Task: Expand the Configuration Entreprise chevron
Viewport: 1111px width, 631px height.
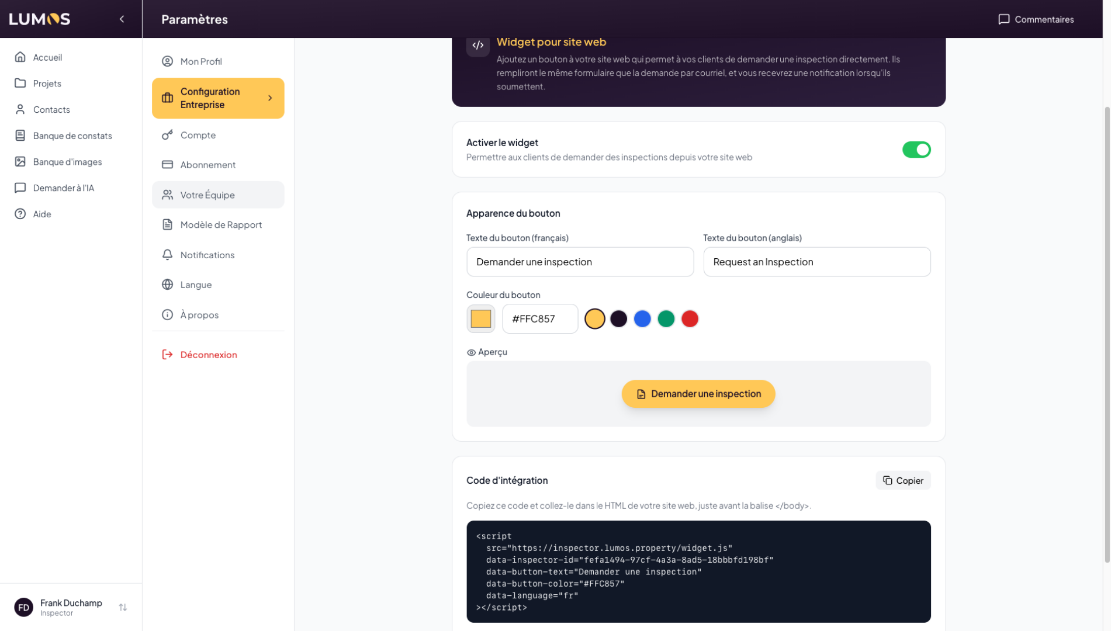Action: click(x=270, y=98)
